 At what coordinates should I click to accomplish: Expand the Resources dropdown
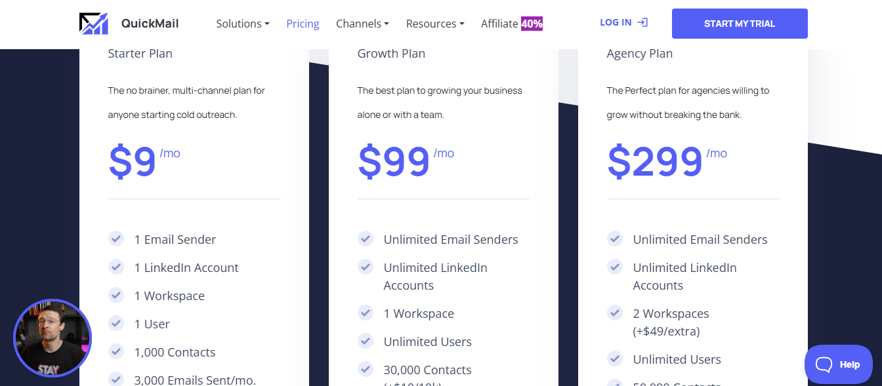click(x=434, y=24)
